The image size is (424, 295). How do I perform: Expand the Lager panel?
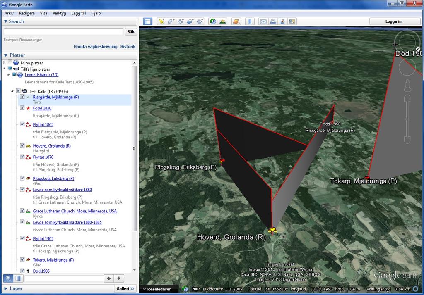pyautogui.click(x=6, y=288)
